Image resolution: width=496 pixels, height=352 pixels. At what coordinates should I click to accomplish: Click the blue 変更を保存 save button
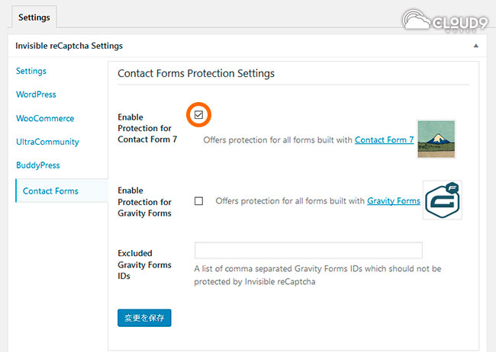click(x=144, y=317)
